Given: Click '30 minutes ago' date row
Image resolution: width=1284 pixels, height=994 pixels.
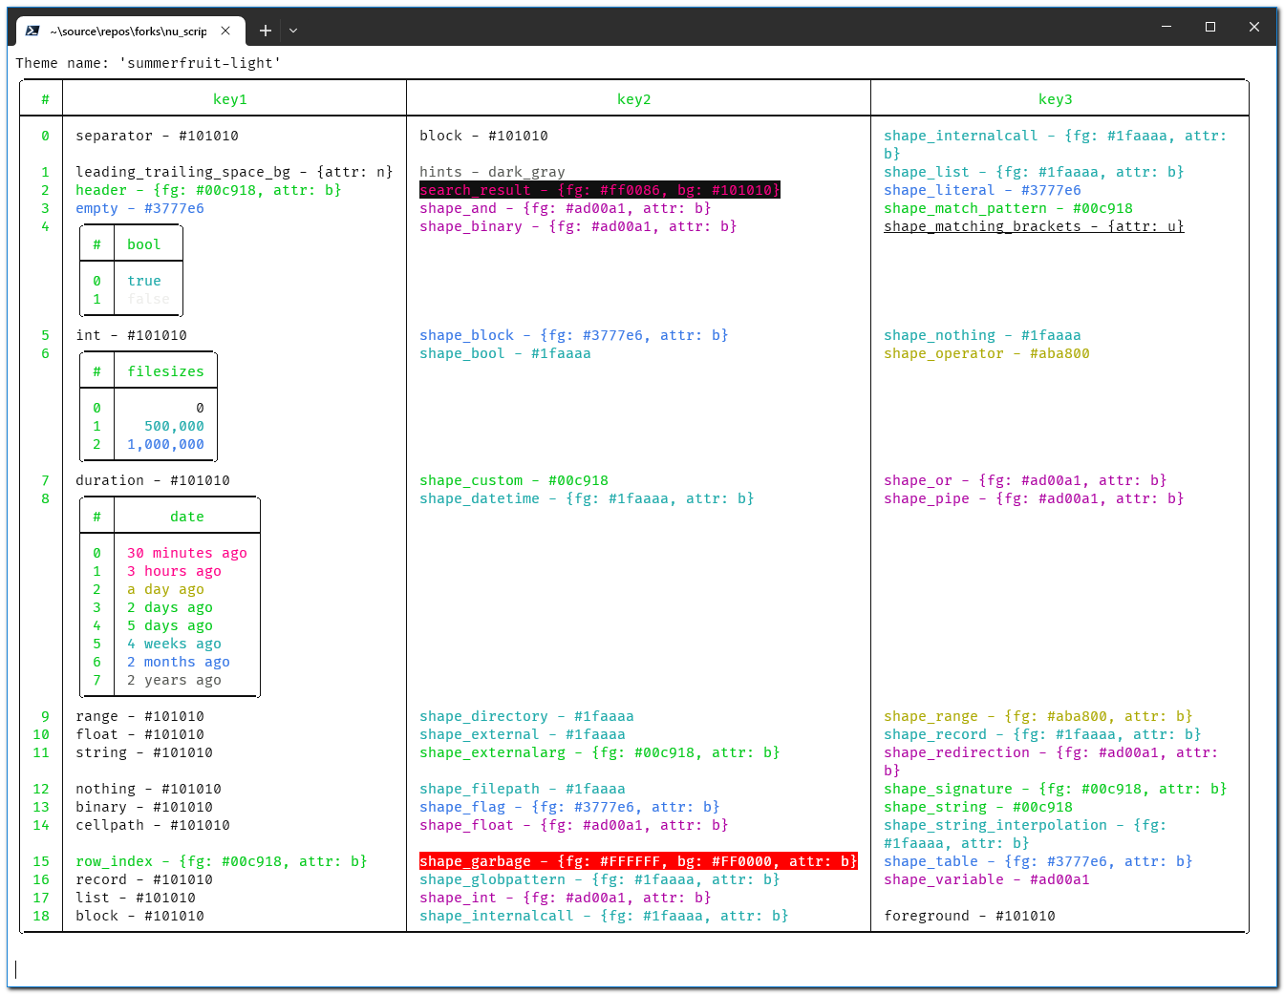Looking at the screenshot, I should click(187, 553).
